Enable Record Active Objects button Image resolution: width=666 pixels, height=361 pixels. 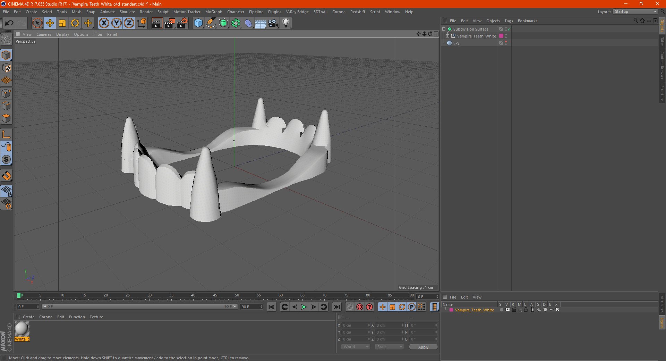(350, 307)
